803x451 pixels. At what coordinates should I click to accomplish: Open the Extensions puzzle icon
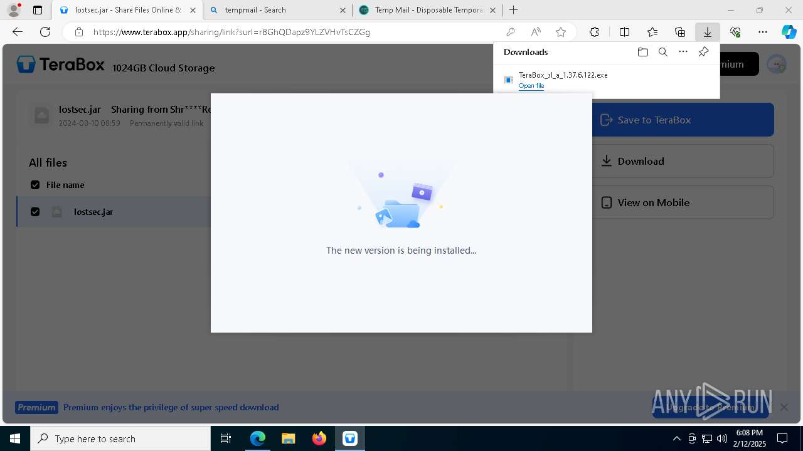click(594, 32)
